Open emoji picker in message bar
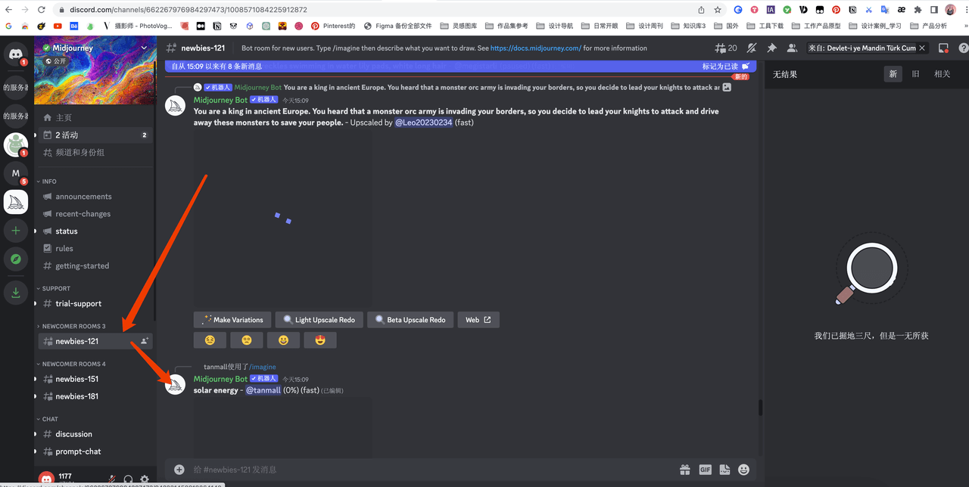 (744, 470)
